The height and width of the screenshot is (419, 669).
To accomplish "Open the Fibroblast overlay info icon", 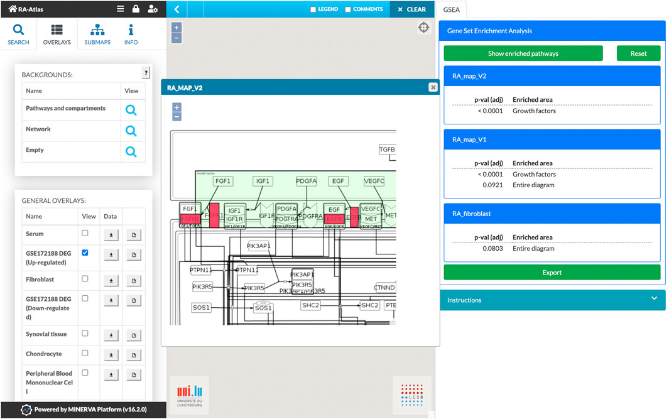I will pos(134,280).
